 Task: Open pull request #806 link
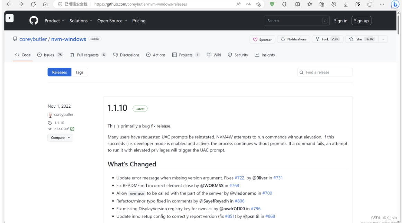tap(239, 201)
